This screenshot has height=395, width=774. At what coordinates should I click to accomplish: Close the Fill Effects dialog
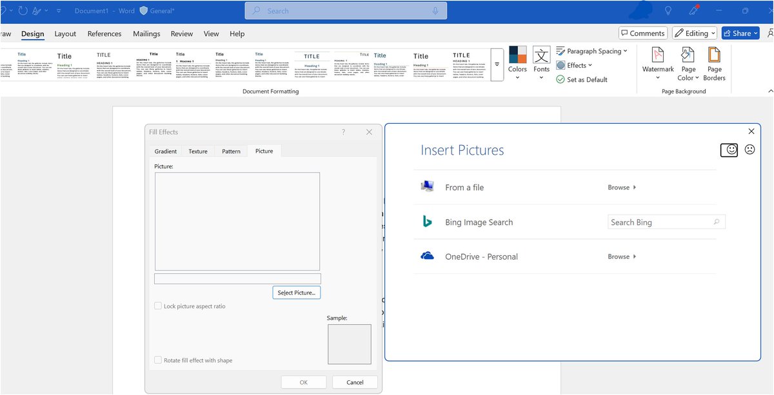click(x=369, y=132)
